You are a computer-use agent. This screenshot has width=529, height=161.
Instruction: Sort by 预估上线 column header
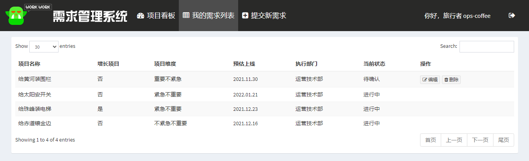tap(244, 64)
